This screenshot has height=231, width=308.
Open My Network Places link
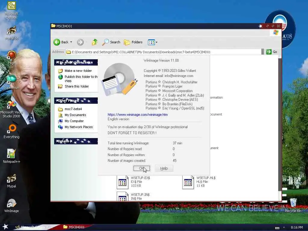pos(79,127)
